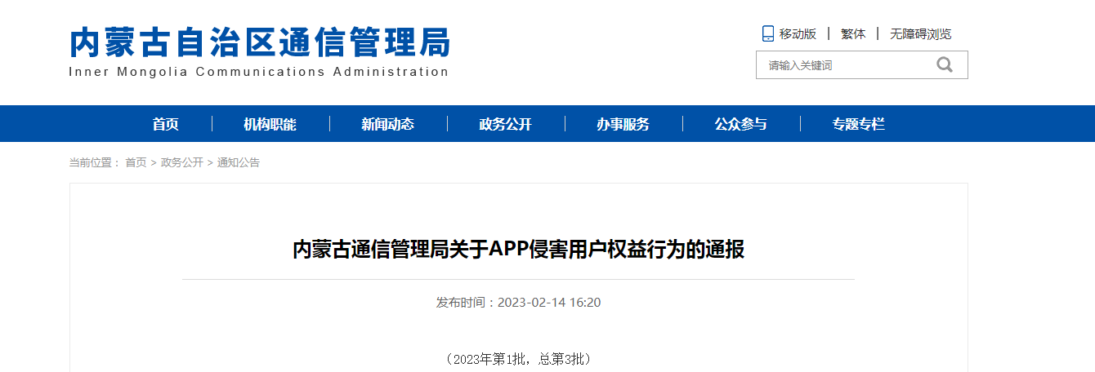Select 新闻动态 in the navigation bar
Image resolution: width=1095 pixels, height=372 pixels.
coord(387,124)
